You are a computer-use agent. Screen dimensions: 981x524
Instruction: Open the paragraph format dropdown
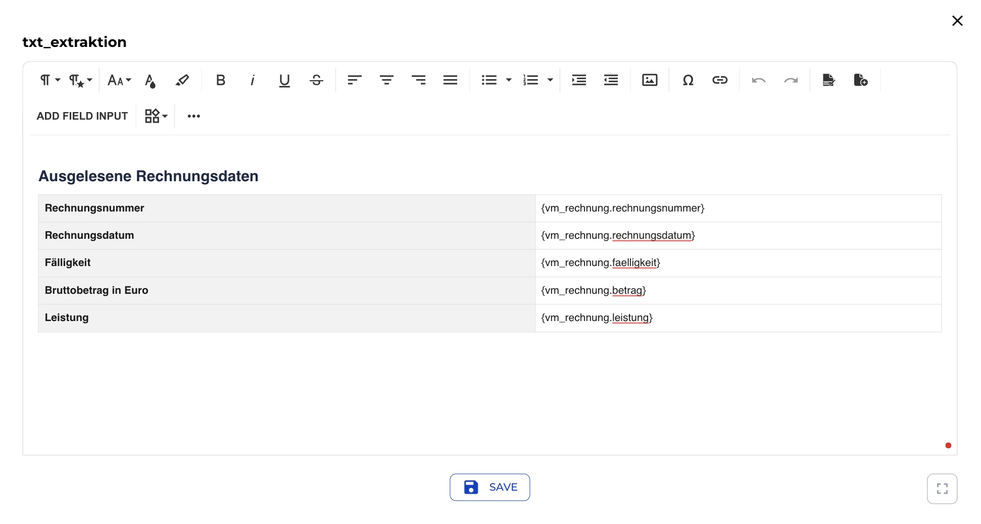(50, 80)
